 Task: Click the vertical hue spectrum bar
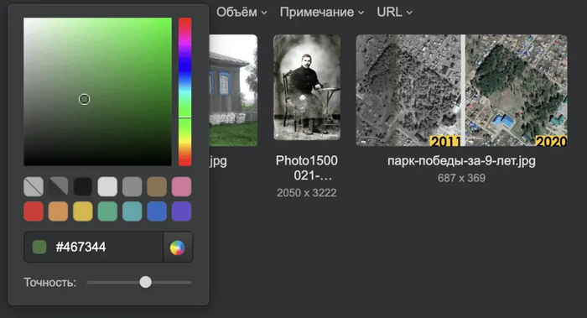pos(185,91)
